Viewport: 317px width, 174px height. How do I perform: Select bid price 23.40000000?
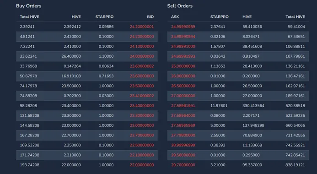point(142,106)
